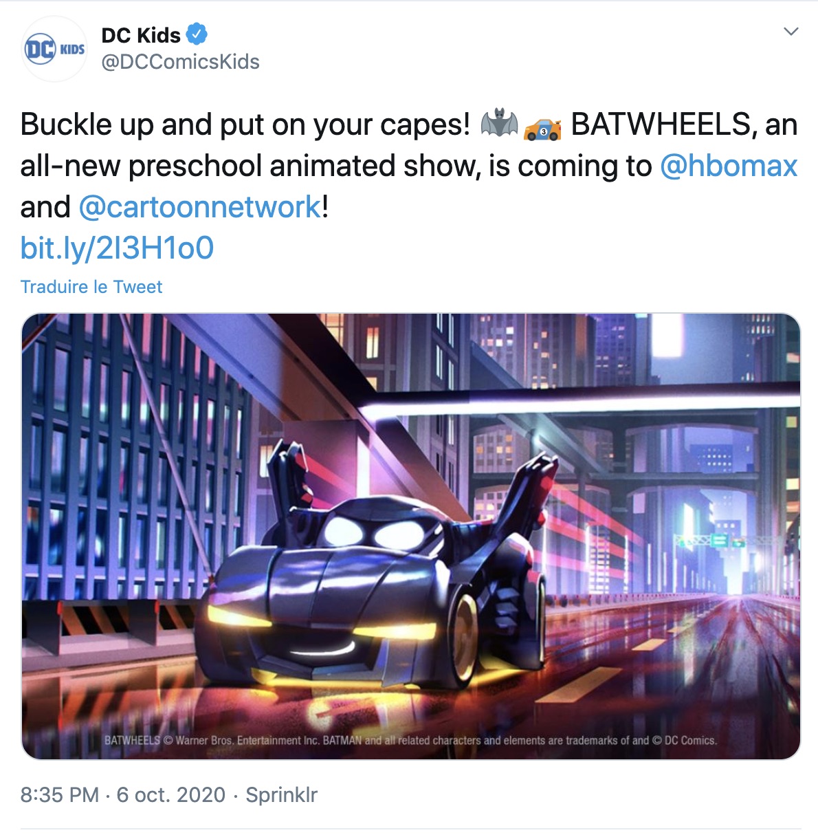Expand the tweet options chevron
The width and height of the screenshot is (818, 835).
(791, 32)
